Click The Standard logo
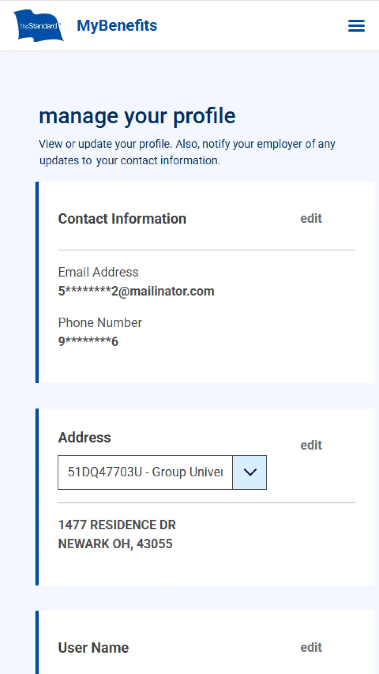The width and height of the screenshot is (379, 674). [38, 26]
